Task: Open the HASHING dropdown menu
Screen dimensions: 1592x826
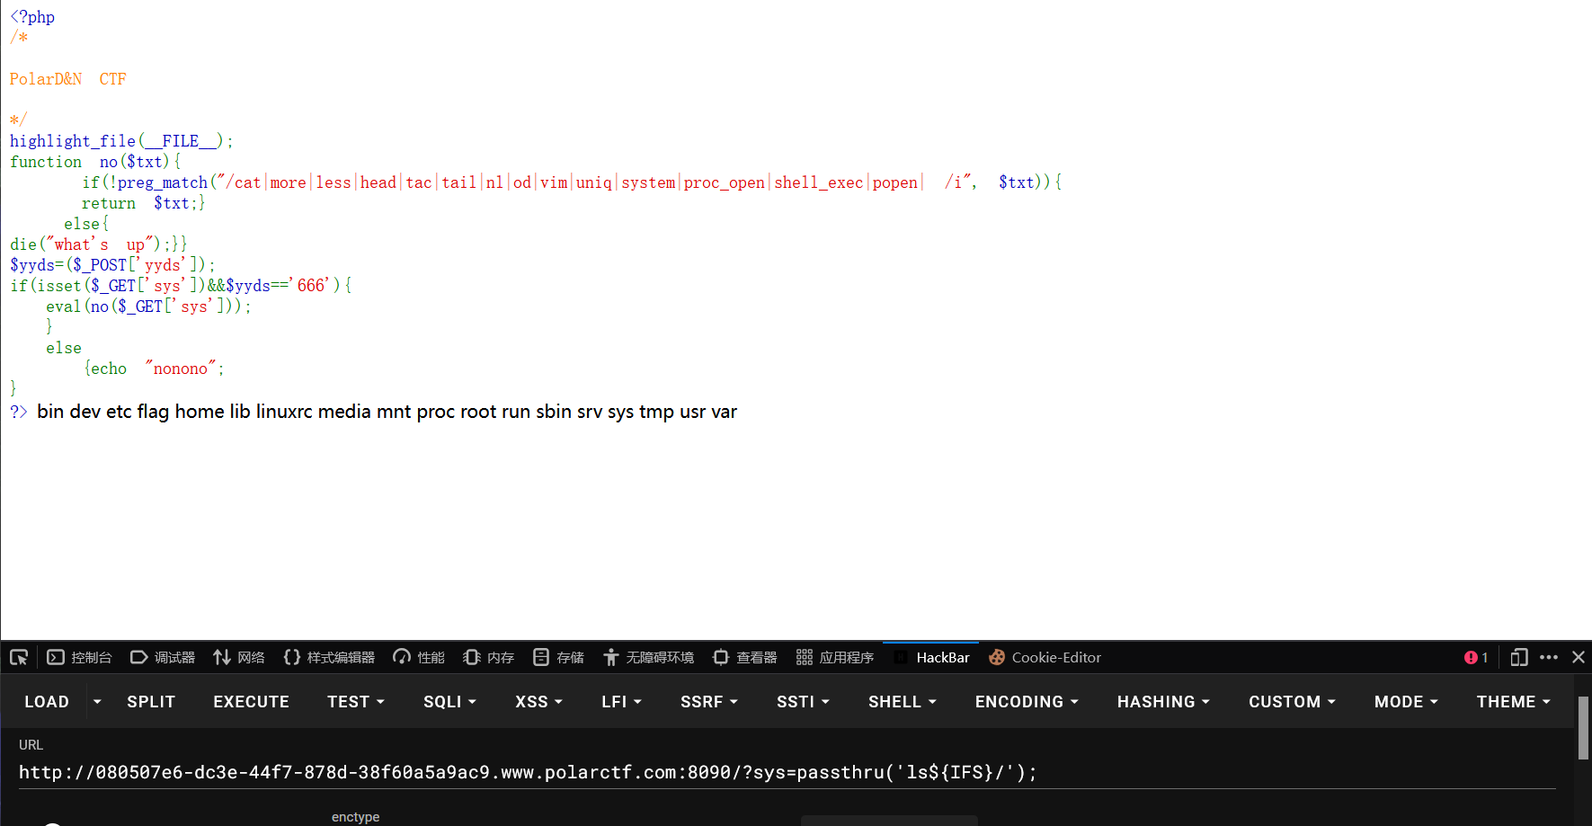Action: click(1163, 702)
